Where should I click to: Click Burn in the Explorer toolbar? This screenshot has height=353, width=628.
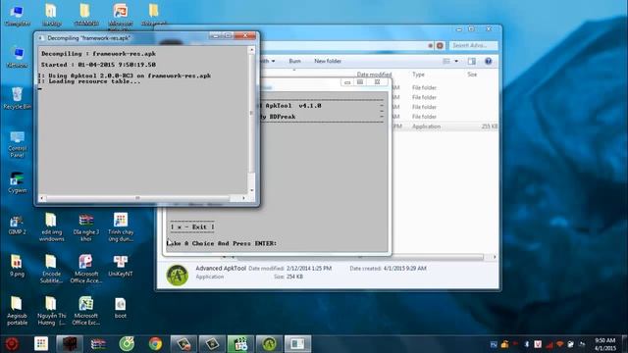click(x=294, y=61)
